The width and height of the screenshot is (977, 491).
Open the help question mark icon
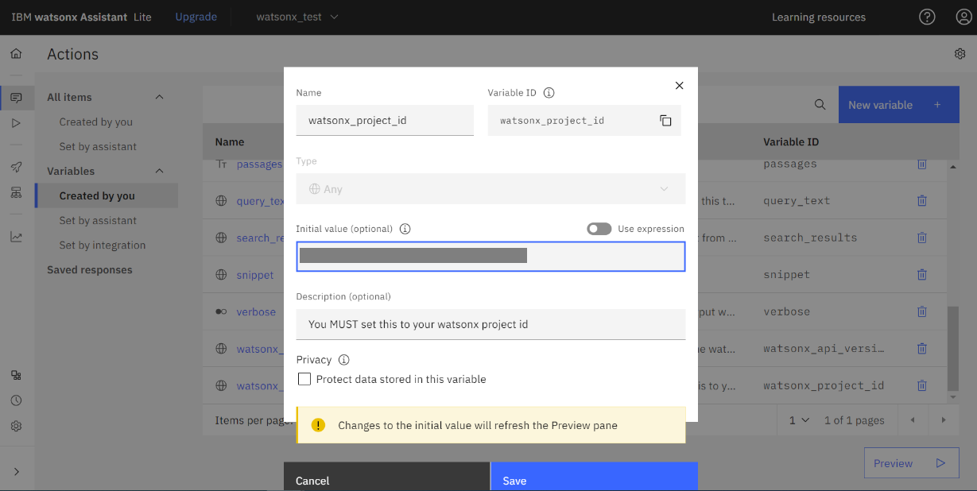927,17
